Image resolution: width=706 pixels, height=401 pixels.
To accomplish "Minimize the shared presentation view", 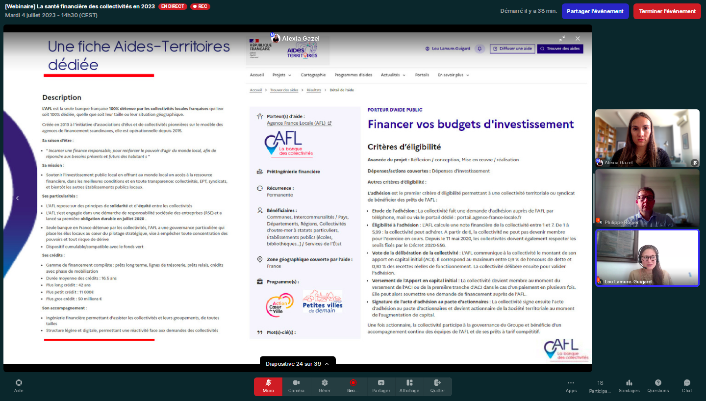I will (x=562, y=38).
